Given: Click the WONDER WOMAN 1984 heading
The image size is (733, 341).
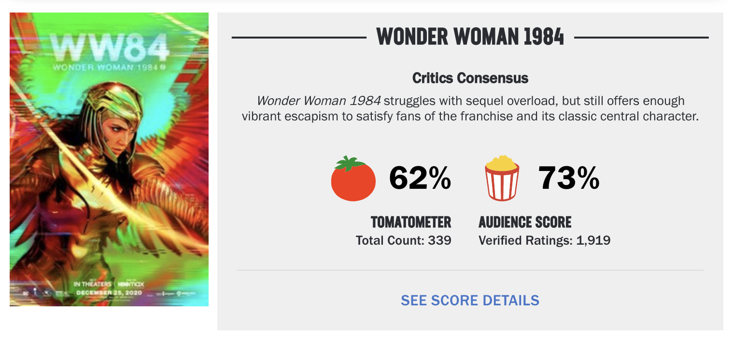Looking at the screenshot, I should (x=470, y=37).
